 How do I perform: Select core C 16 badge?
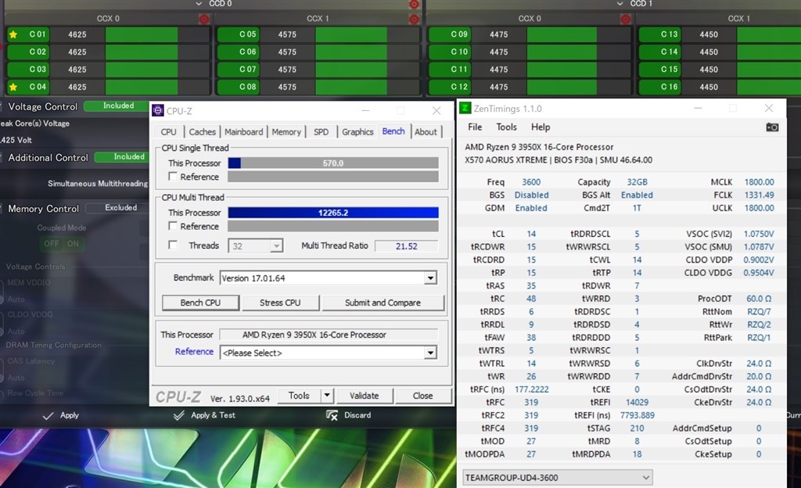coord(659,87)
